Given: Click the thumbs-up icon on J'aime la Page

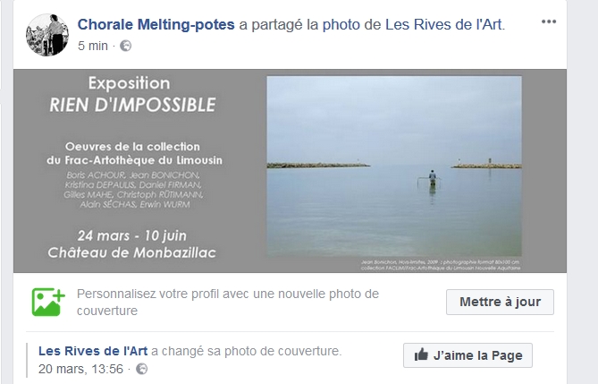Looking at the screenshot, I should 421,354.
